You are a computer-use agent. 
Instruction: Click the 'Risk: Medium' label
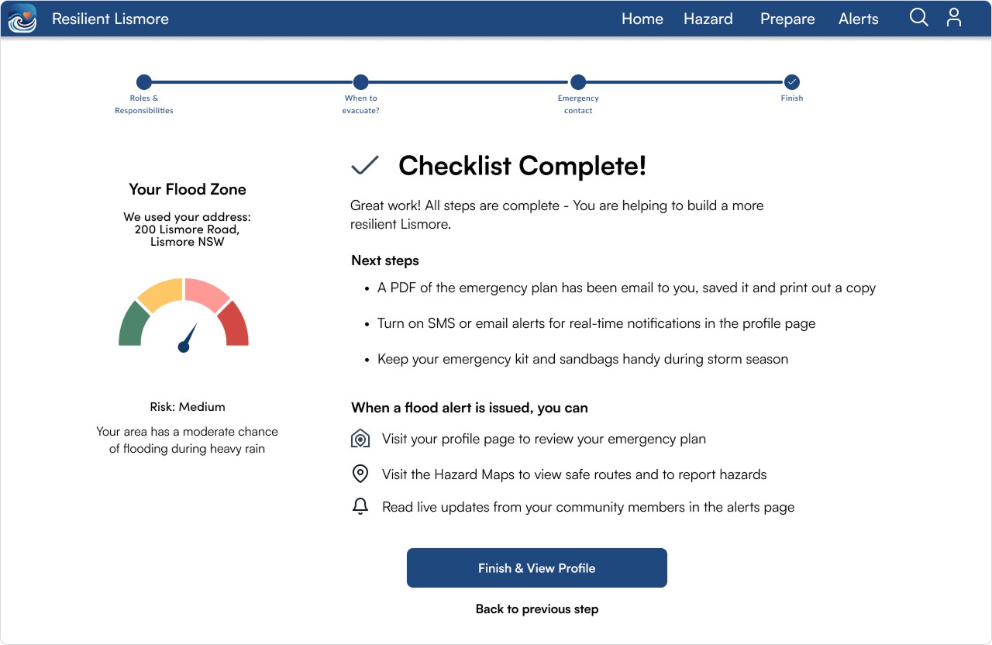(x=188, y=406)
